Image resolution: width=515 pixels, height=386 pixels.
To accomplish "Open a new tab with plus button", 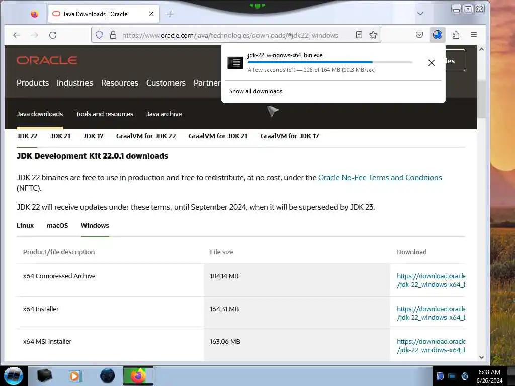I will click(x=170, y=14).
